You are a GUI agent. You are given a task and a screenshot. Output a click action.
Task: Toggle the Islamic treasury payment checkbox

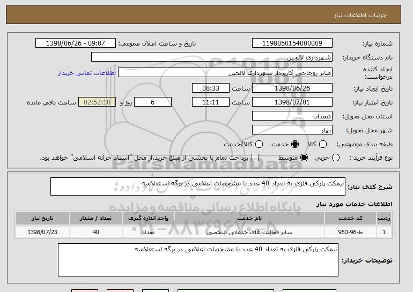[x=255, y=158]
